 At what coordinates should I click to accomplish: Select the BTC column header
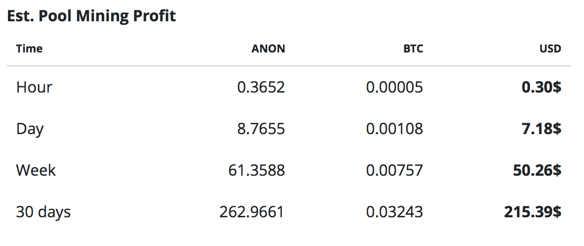(x=413, y=49)
